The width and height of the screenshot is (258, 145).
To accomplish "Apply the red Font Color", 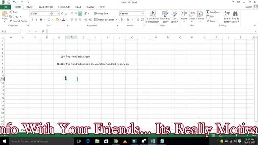I will pos(64,20).
